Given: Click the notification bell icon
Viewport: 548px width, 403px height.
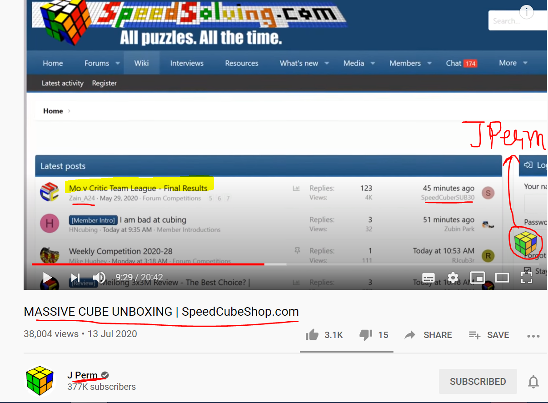Looking at the screenshot, I should (533, 382).
